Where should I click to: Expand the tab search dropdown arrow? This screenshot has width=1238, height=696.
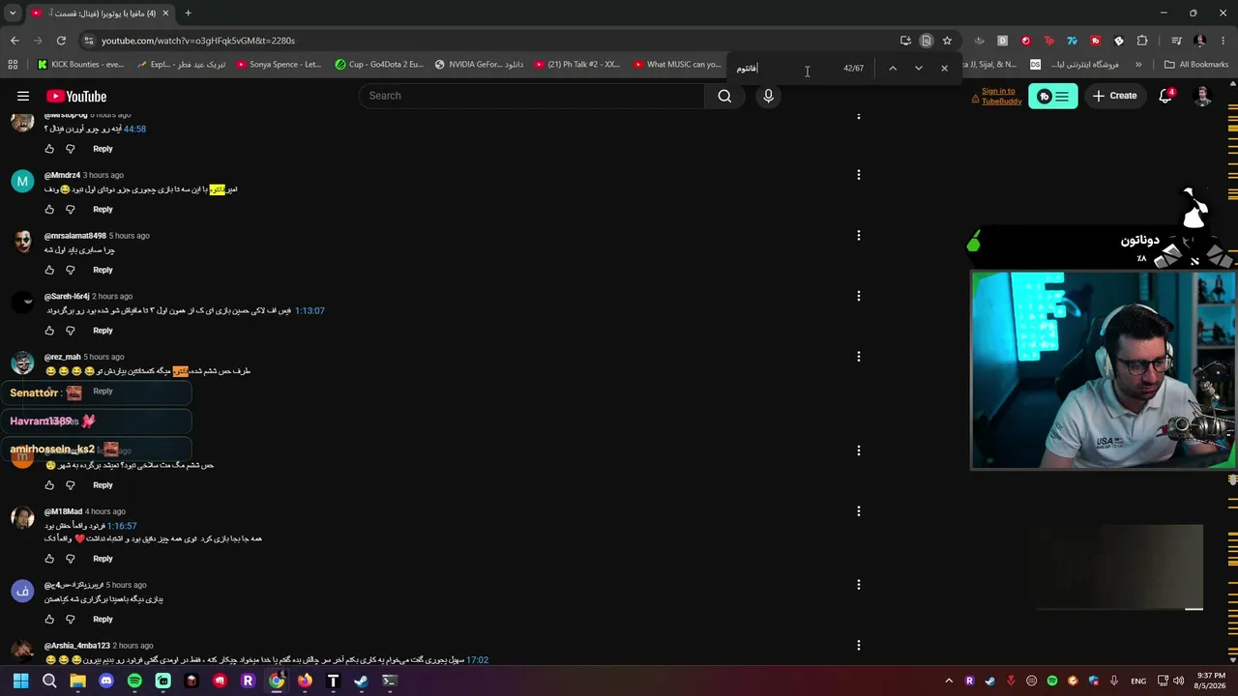pos(13,14)
